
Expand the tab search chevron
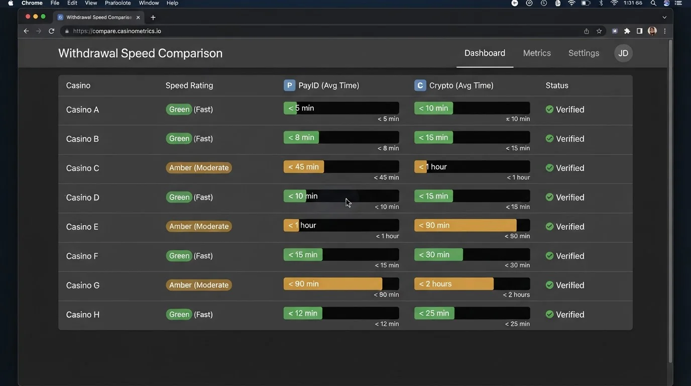coord(664,17)
